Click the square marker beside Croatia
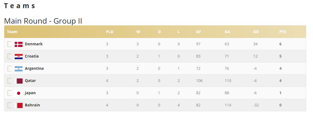 point(10,56)
